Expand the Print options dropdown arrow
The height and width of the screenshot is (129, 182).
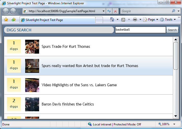tap(140, 19)
